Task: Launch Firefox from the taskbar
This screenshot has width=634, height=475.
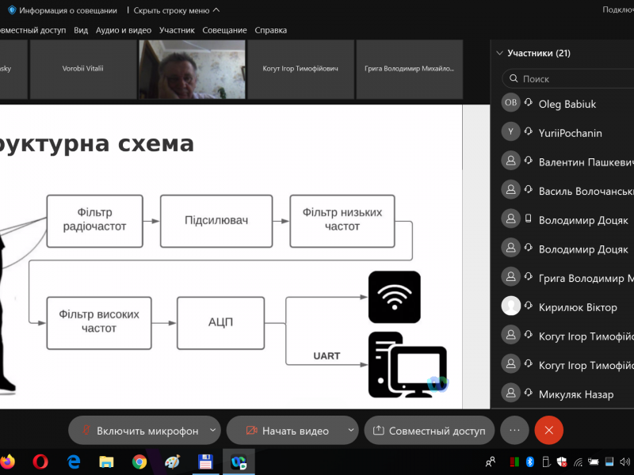Action: (7, 461)
